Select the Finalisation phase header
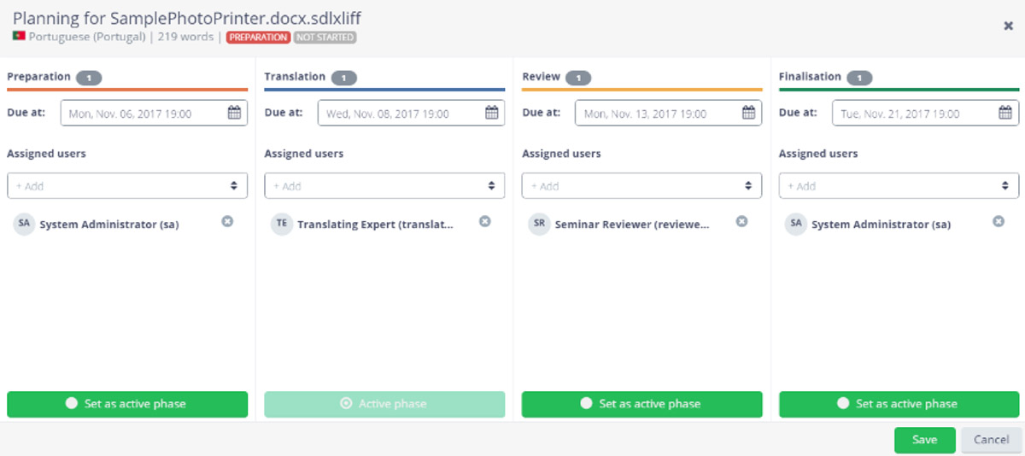 click(x=810, y=77)
